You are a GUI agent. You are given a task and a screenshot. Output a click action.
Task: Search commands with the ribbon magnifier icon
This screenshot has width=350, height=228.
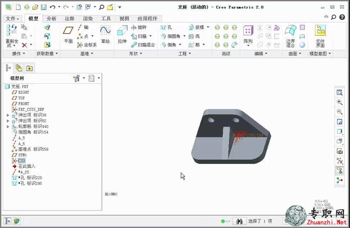click(x=334, y=17)
